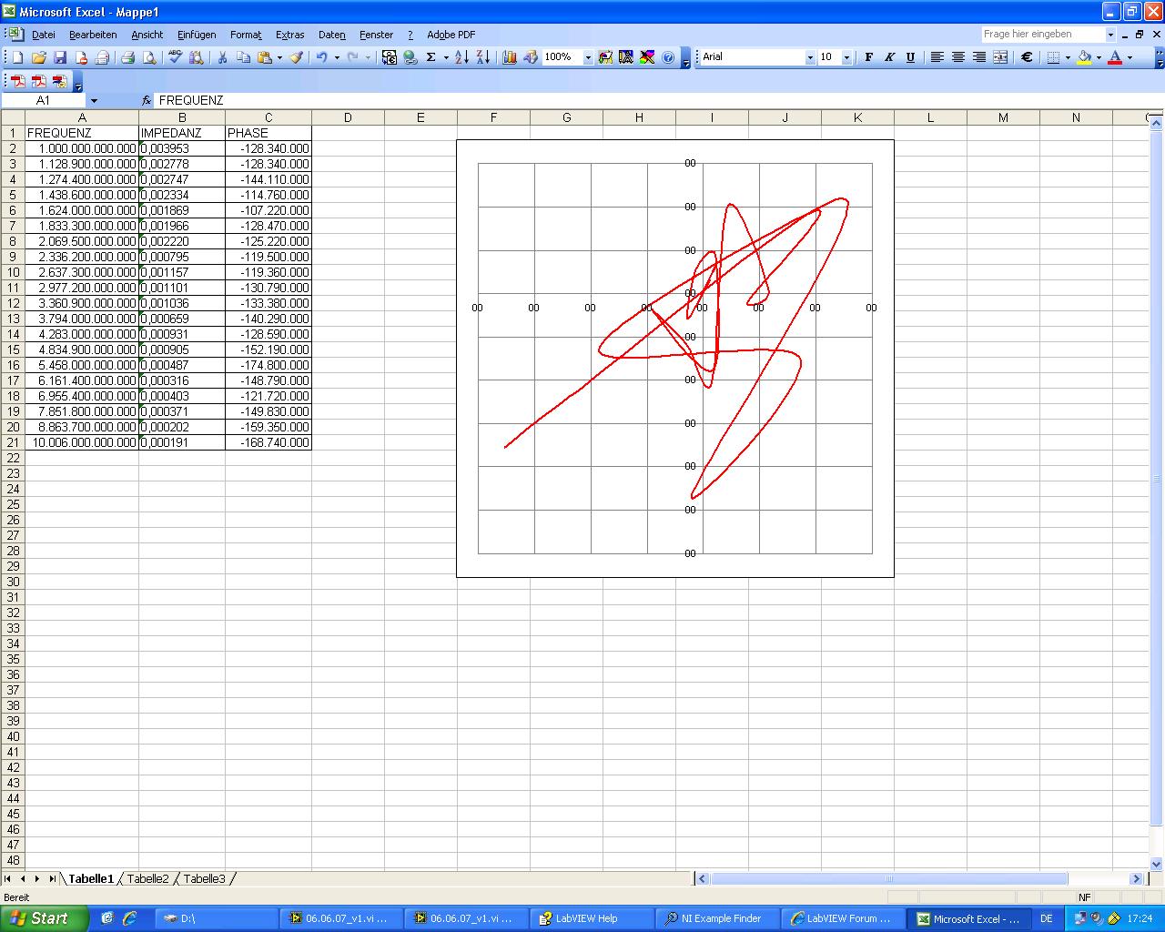Image resolution: width=1165 pixels, height=932 pixels.
Task: Launch the Chart Wizard
Action: [x=510, y=57]
